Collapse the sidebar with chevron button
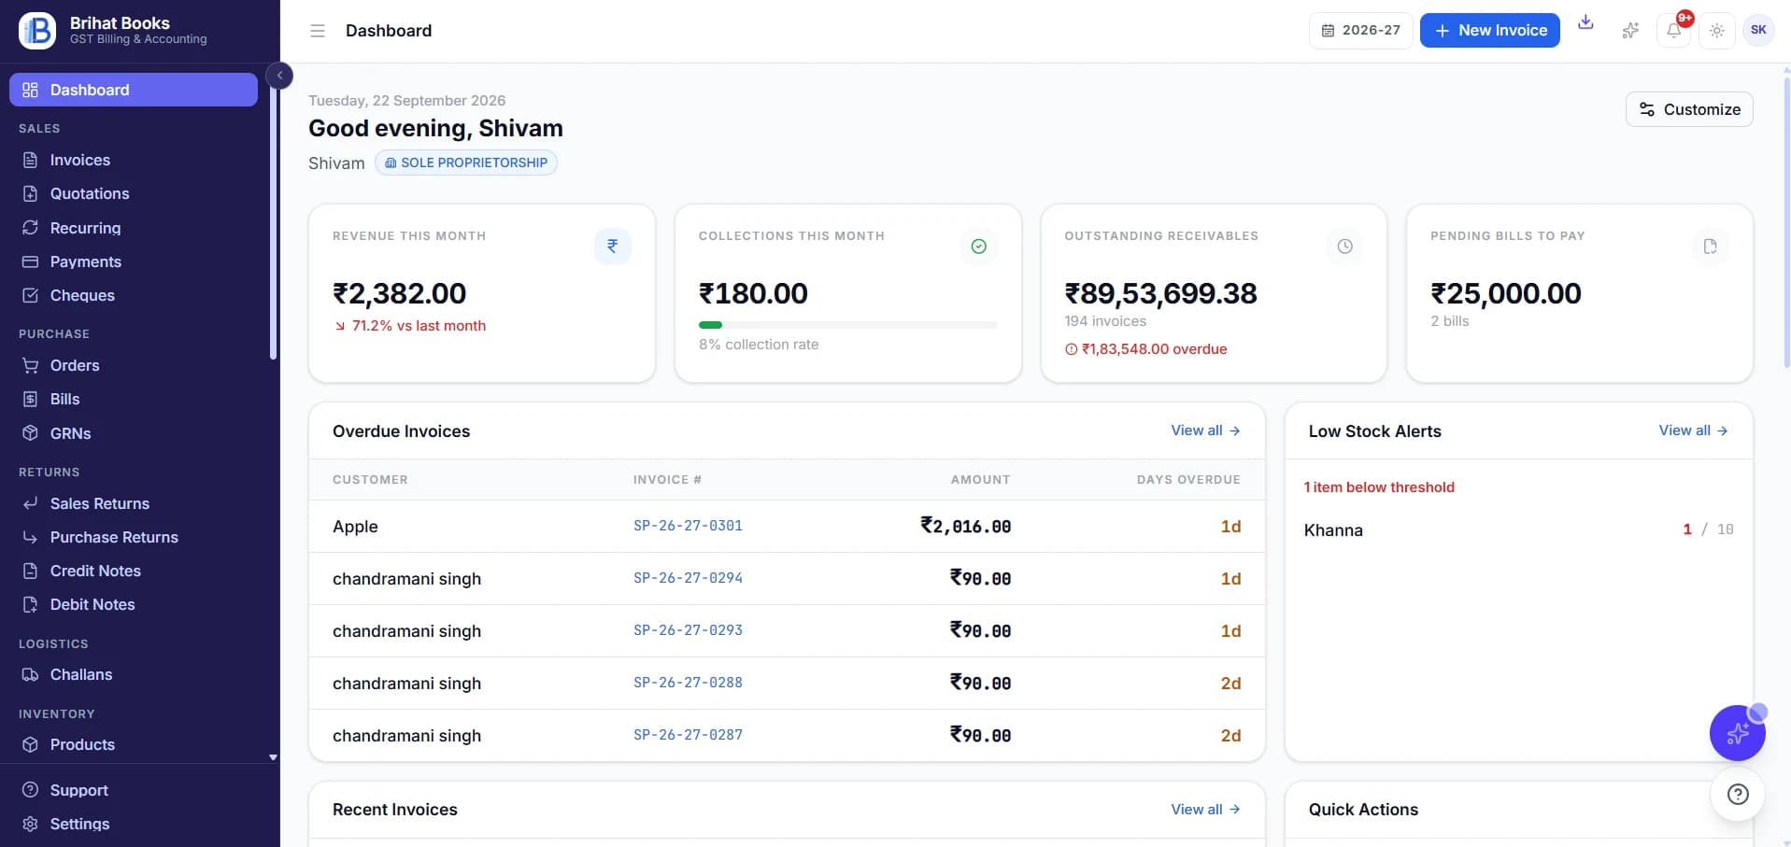Screen dimensions: 1791x847 coord(279,76)
